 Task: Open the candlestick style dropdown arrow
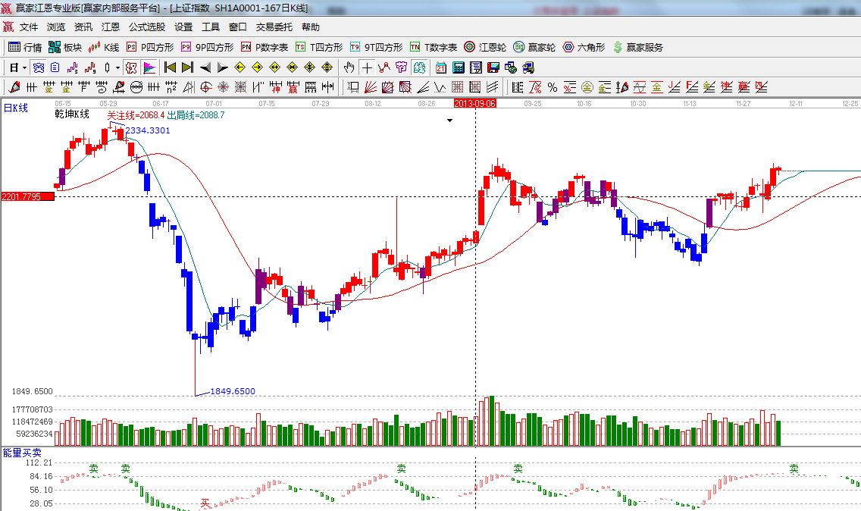[117, 67]
